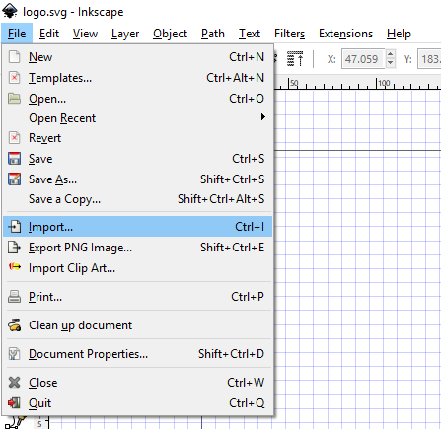Click the Open folder icon
Viewport: 441px width, 429px height.
[x=14, y=99]
